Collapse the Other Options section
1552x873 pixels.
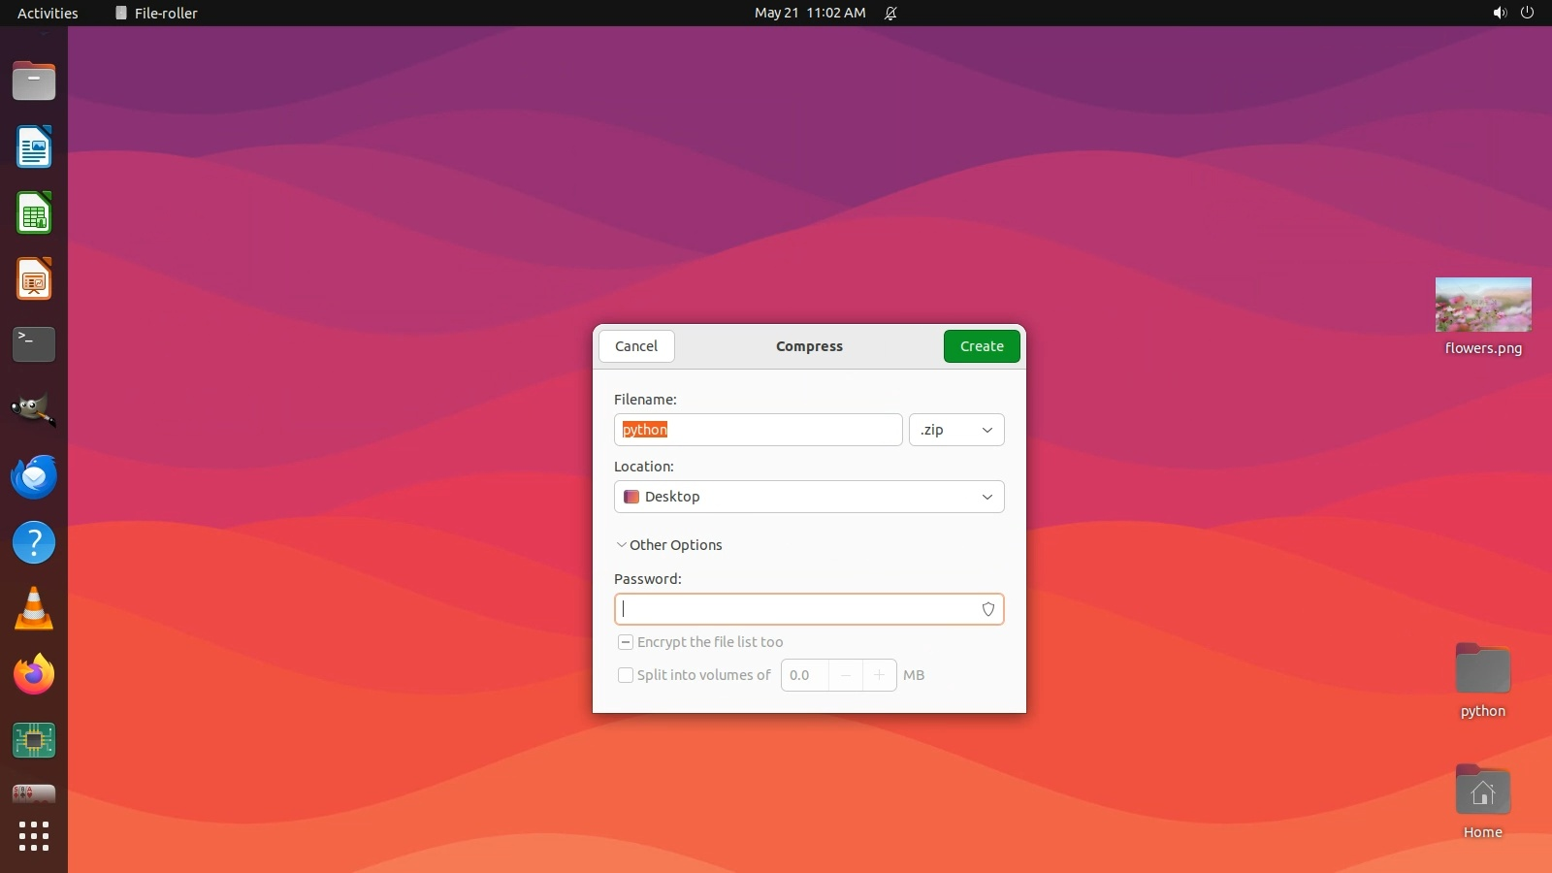coord(669,545)
